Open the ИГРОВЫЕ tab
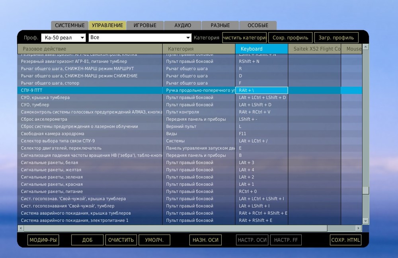Screen dimensions: 398x258 [145, 25]
